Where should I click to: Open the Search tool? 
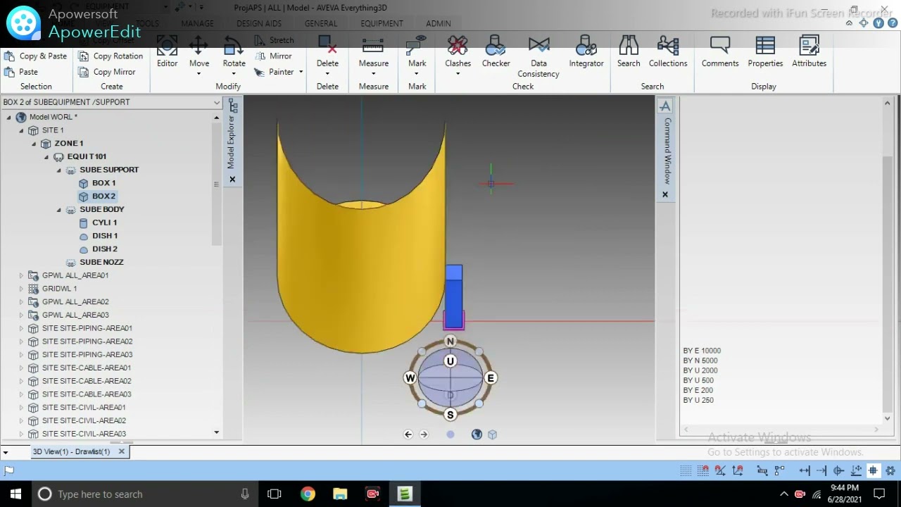[x=629, y=52]
